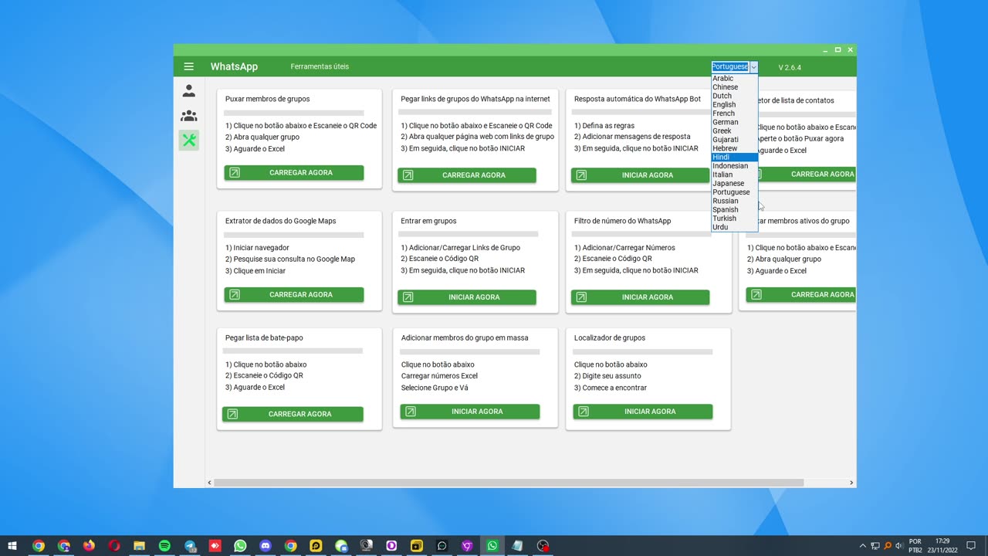Choose Dutch from the language list

[734, 96]
